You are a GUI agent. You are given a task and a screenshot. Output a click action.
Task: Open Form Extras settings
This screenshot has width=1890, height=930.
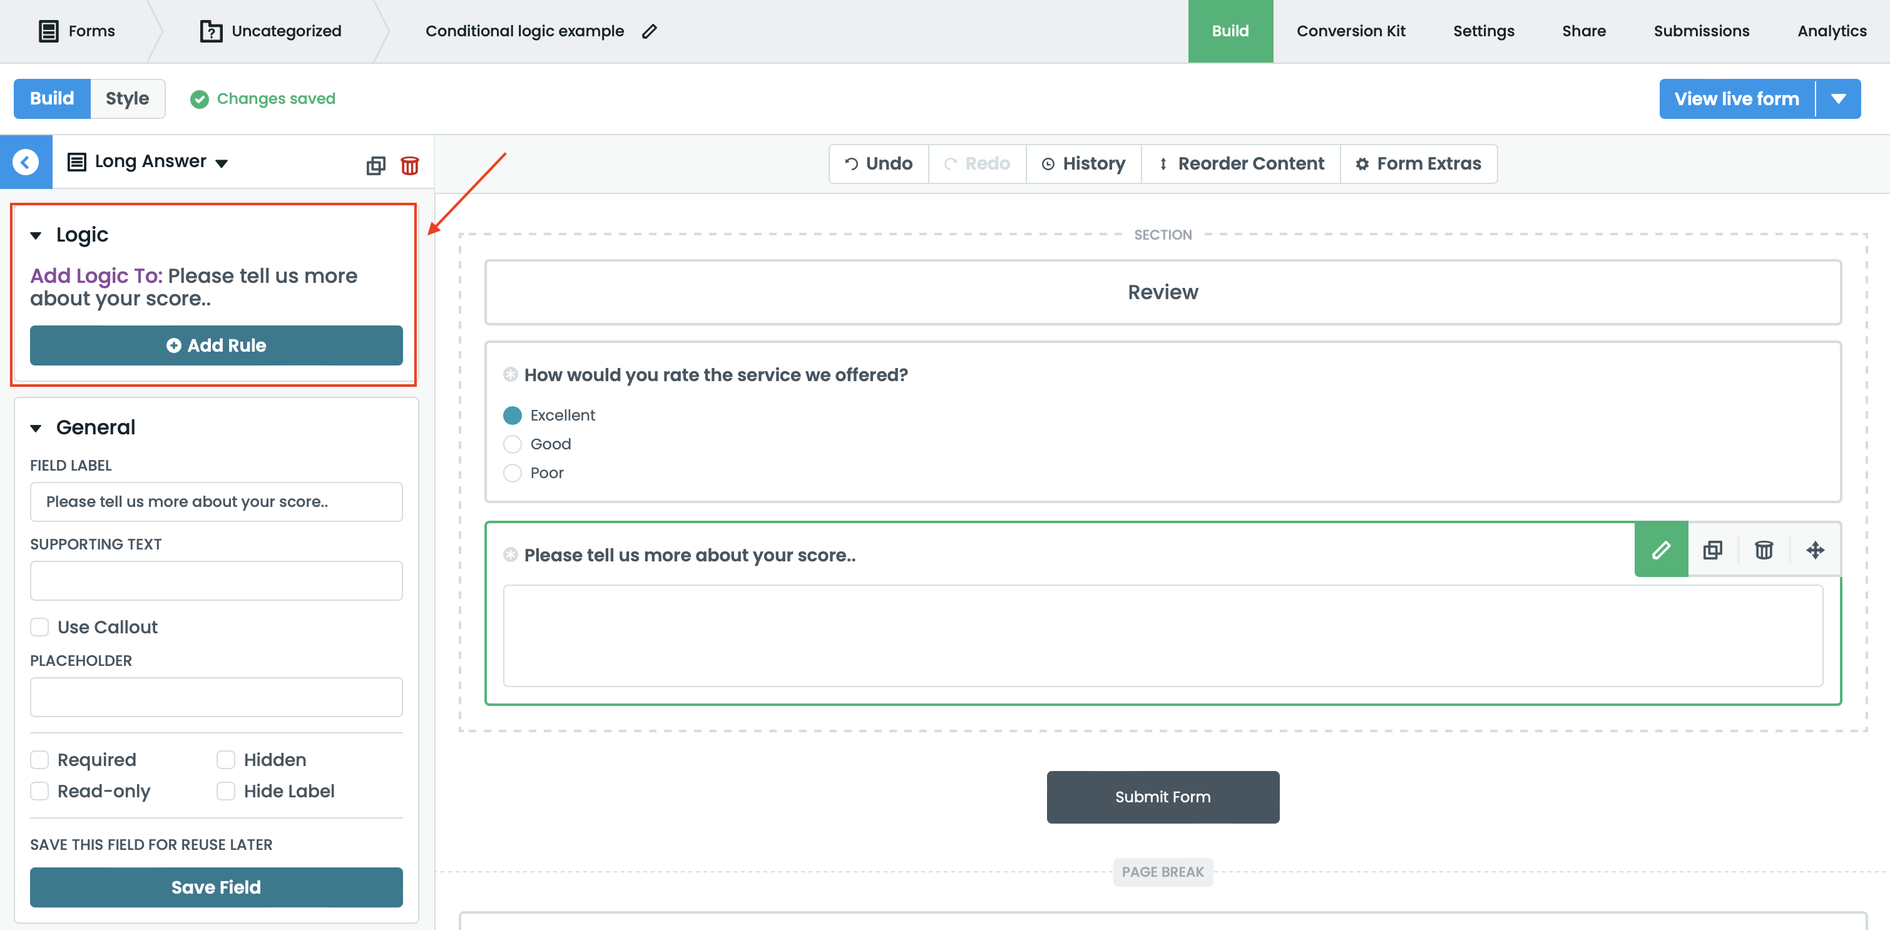[1362, 163]
